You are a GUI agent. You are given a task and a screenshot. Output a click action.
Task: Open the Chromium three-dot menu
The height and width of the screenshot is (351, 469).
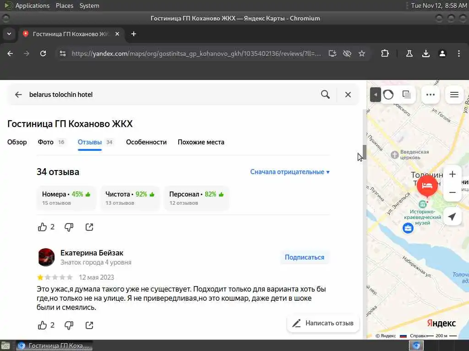point(459,53)
